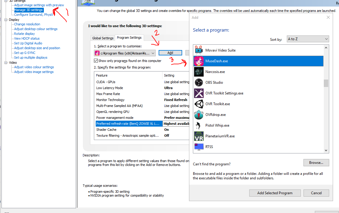Click the PlanetariumVR.exe icon
Screen dimensions: 339x213
(x=199, y=136)
